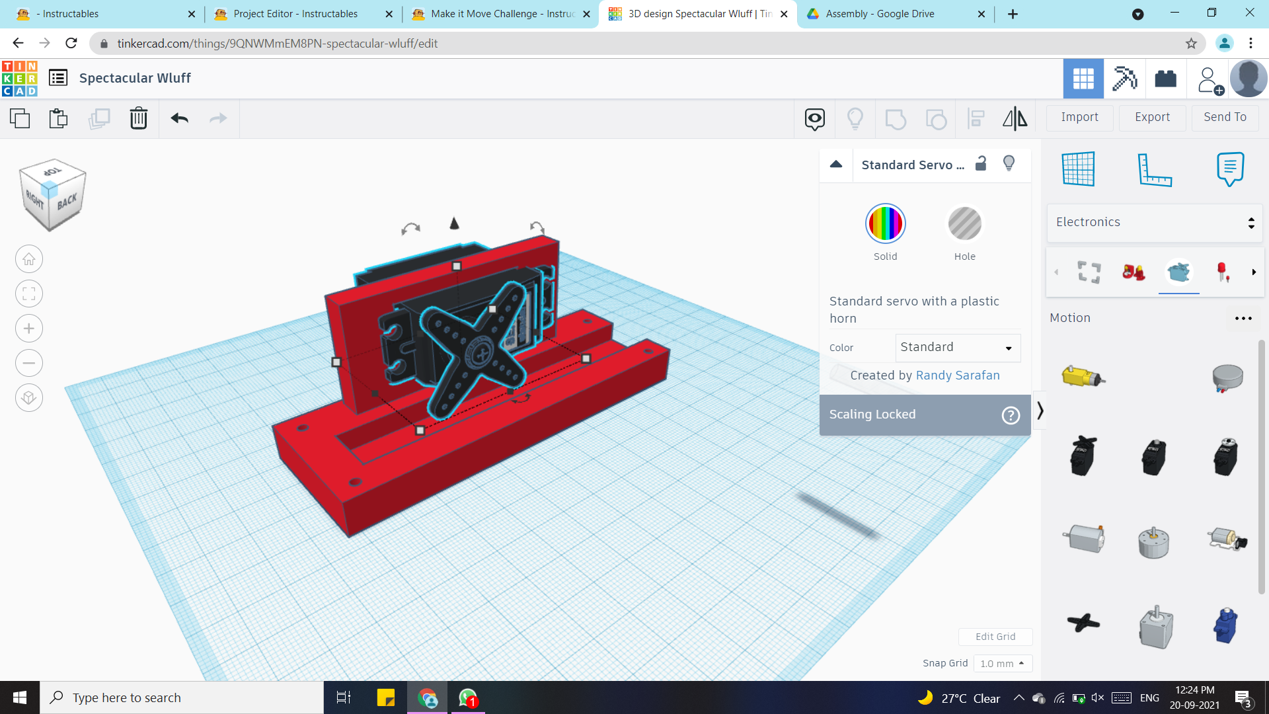Click the trash delete icon
Image resolution: width=1269 pixels, height=714 pixels.
[x=138, y=118]
